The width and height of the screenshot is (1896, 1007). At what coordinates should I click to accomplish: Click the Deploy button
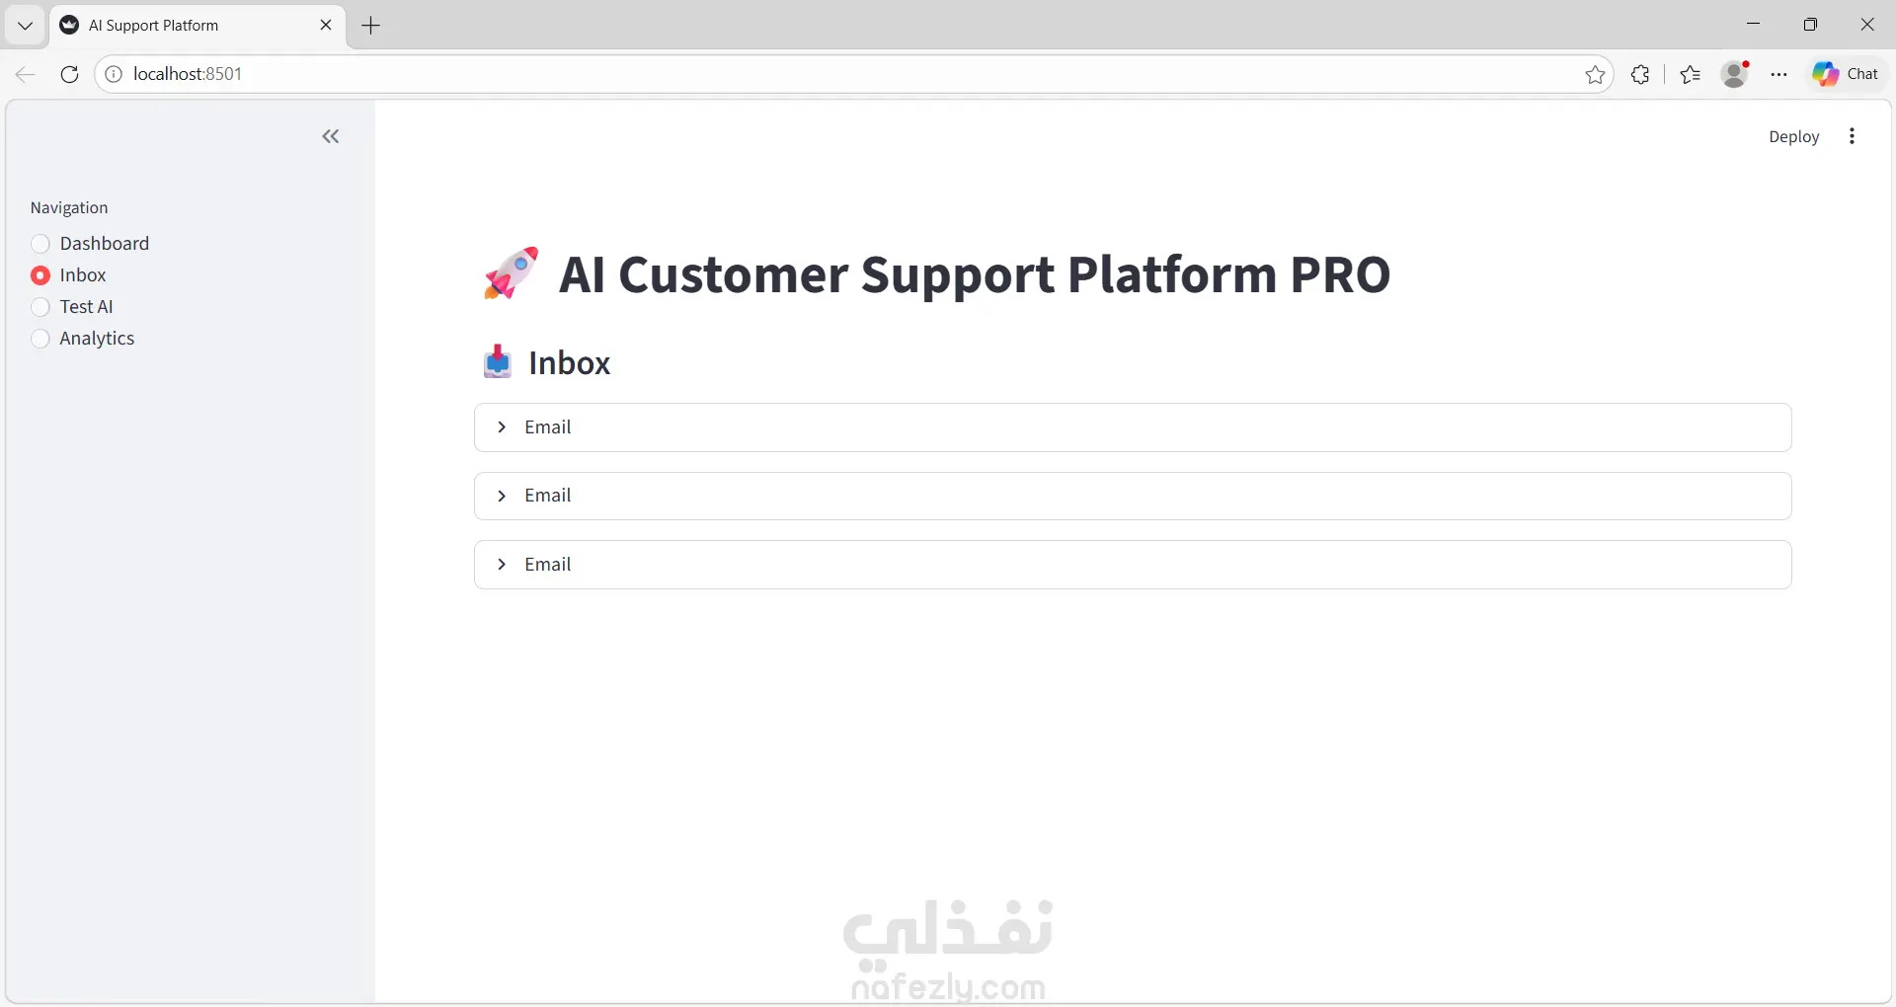tap(1793, 137)
